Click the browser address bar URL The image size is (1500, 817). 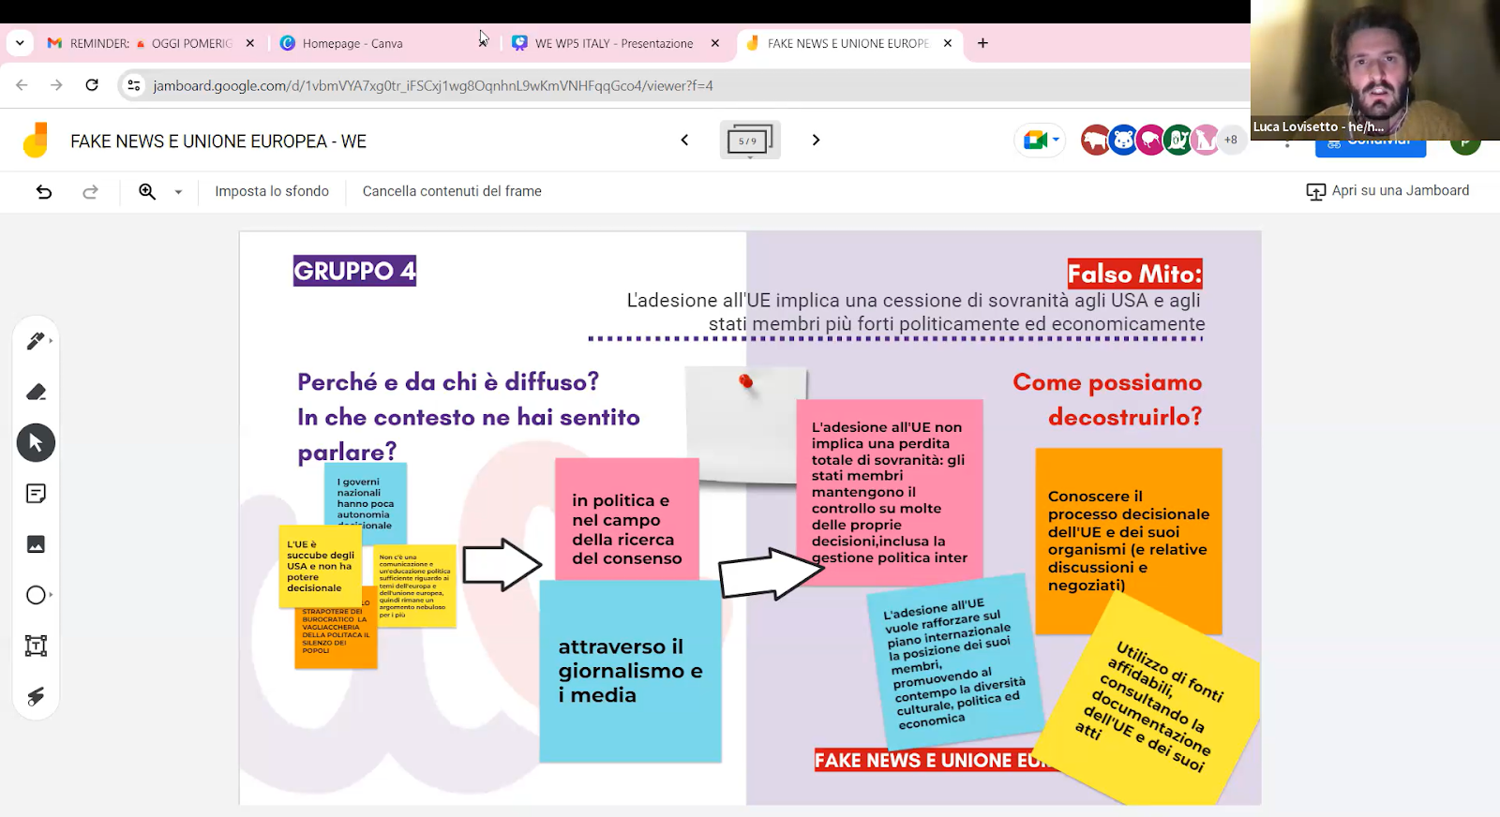pos(433,85)
